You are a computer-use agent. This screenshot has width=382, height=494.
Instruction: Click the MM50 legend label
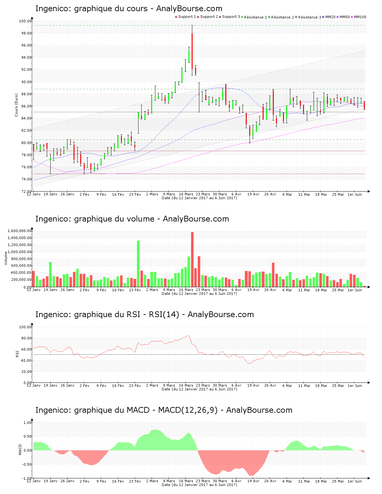345,17
